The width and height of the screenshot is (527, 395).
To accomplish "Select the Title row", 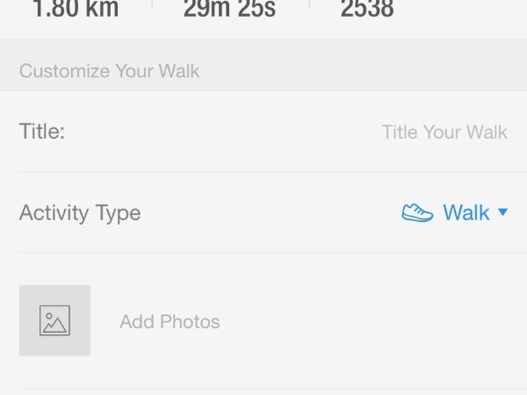I will 263,132.
